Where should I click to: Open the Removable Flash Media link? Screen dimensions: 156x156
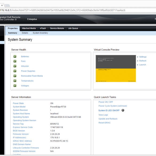(x=32, y=76)
